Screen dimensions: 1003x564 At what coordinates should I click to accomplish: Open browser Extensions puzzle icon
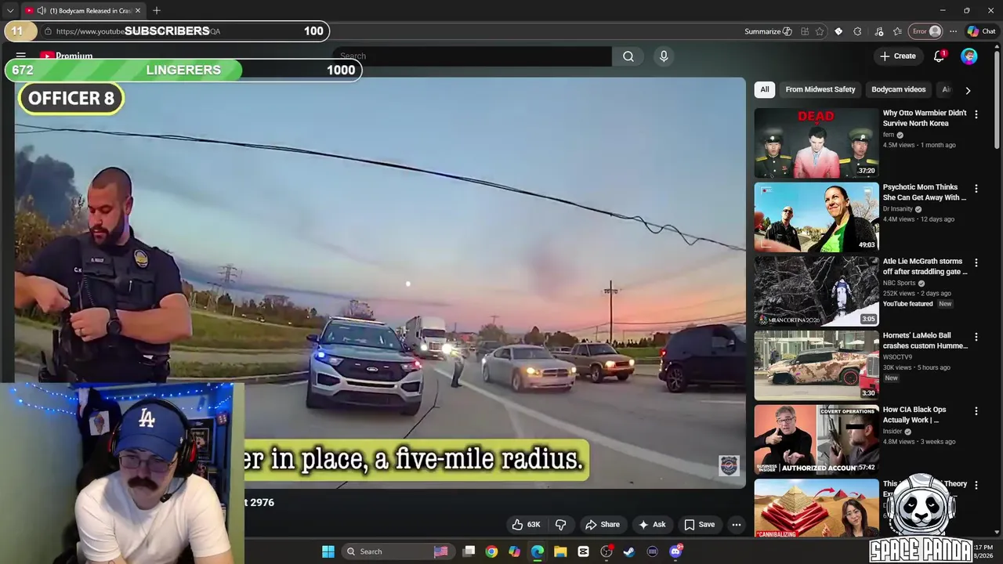[857, 31]
